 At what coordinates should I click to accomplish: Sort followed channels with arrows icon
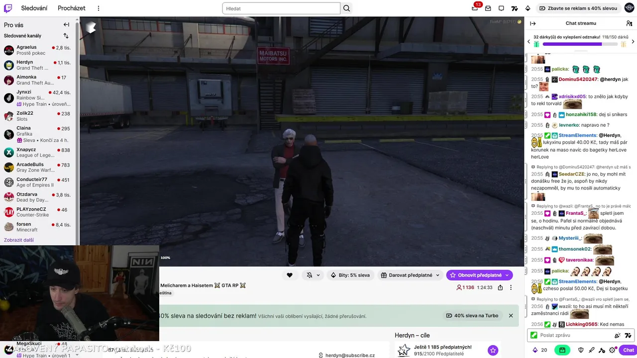pos(66,36)
